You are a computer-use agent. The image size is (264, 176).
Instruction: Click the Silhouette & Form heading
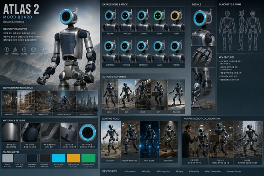tap(230, 4)
